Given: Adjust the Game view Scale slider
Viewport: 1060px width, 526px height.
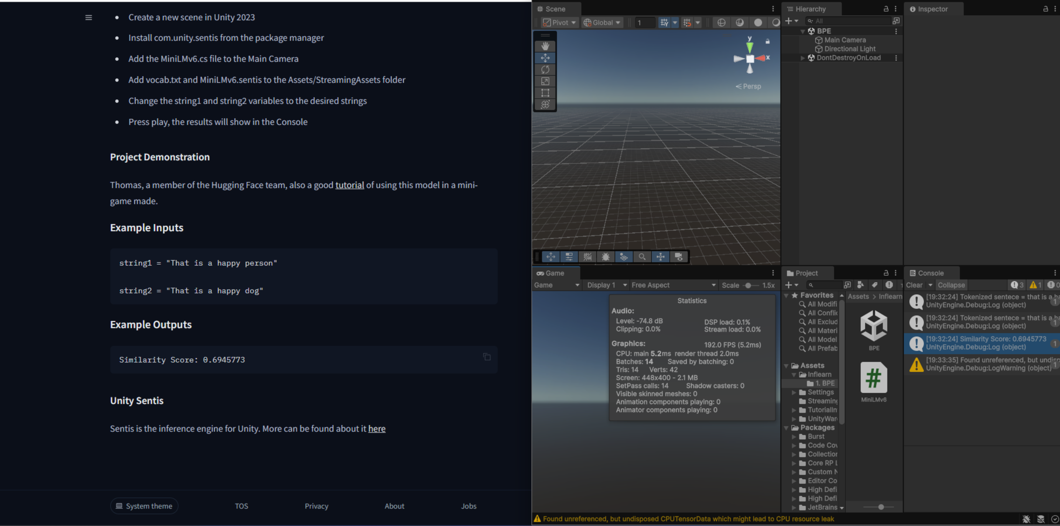Looking at the screenshot, I should [x=748, y=285].
